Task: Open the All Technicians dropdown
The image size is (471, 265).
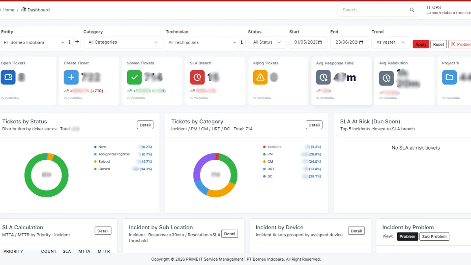Action: tap(202, 42)
